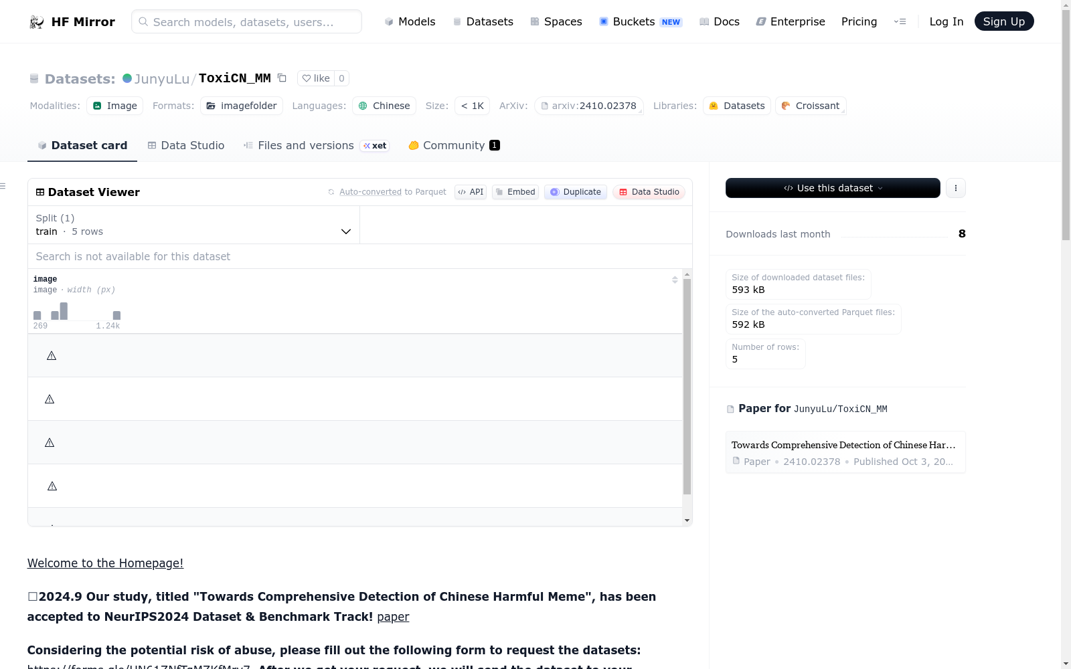Select the Chinese language tag

tap(384, 106)
